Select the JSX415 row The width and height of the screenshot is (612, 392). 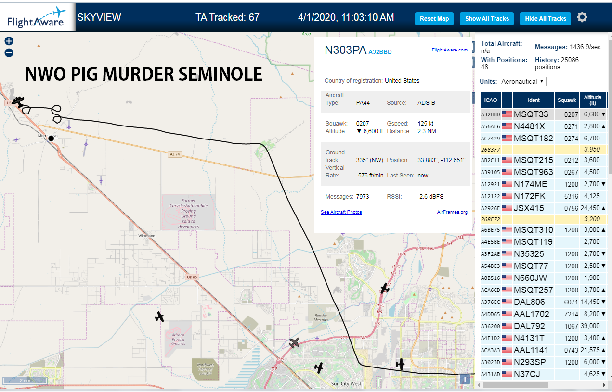click(x=544, y=208)
